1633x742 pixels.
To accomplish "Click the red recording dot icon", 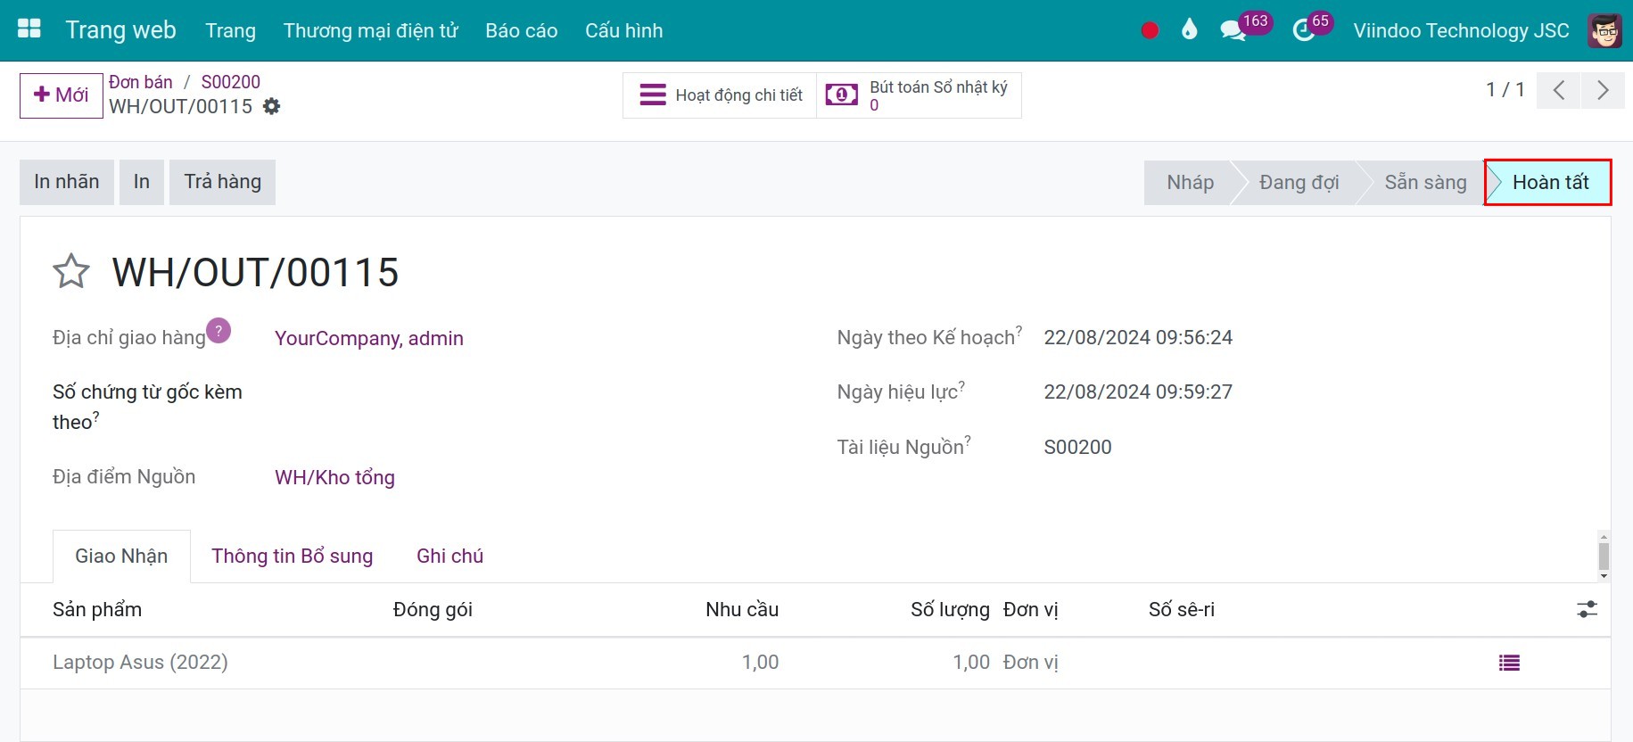I will point(1150,30).
